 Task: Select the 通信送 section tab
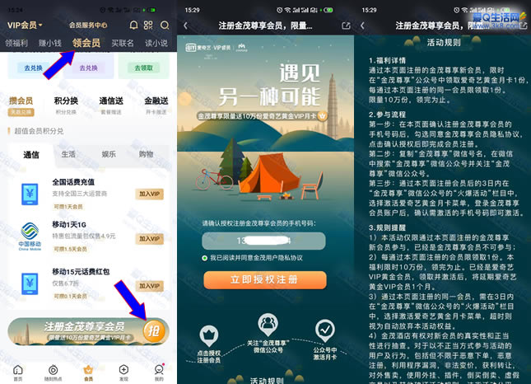[x=111, y=105]
